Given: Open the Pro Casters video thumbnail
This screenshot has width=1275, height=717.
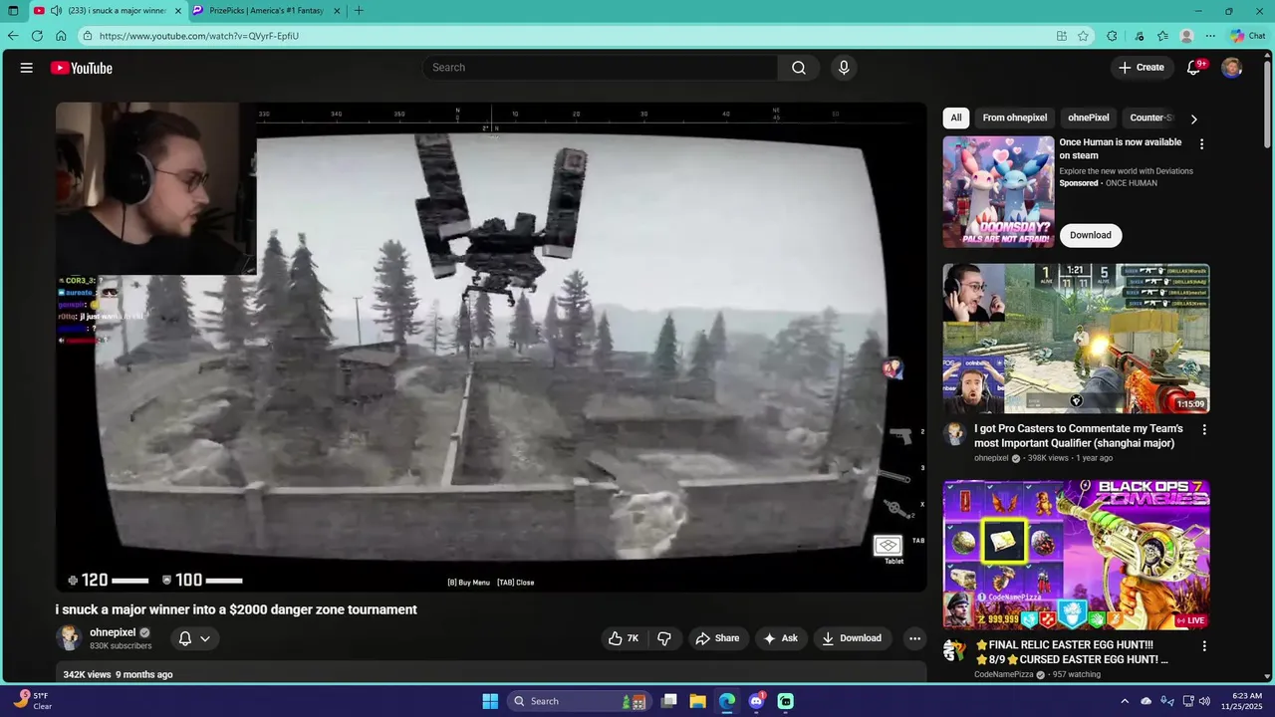Looking at the screenshot, I should 1077,339.
